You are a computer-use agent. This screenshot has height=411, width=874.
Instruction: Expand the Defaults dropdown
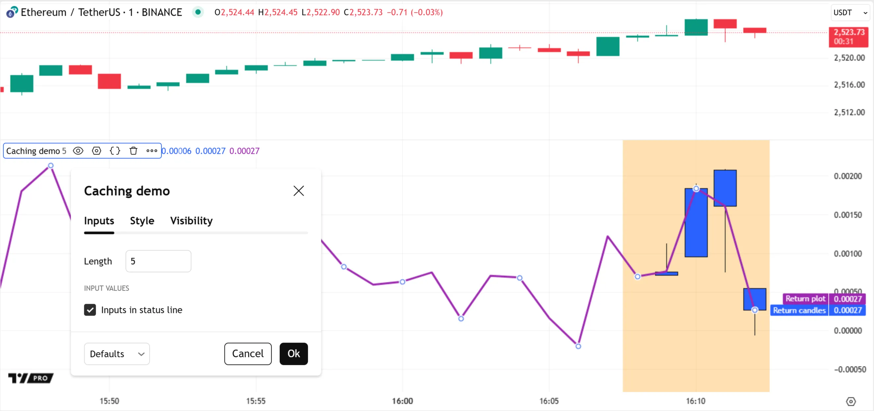click(117, 354)
